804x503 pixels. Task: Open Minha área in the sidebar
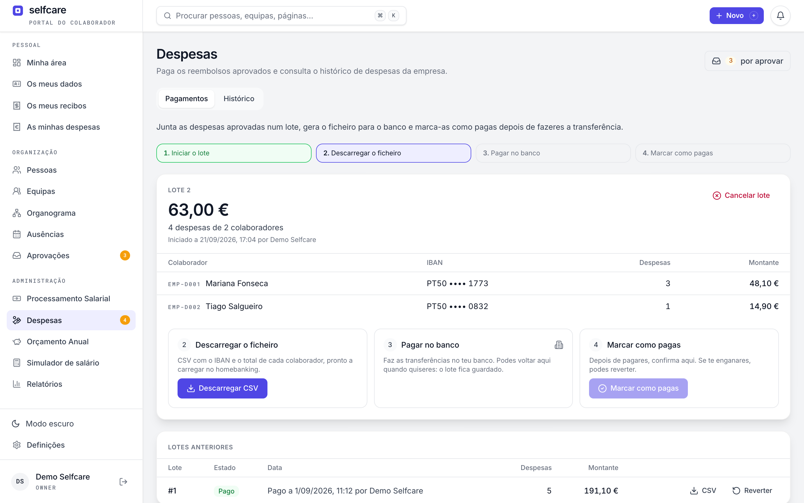(x=71, y=63)
